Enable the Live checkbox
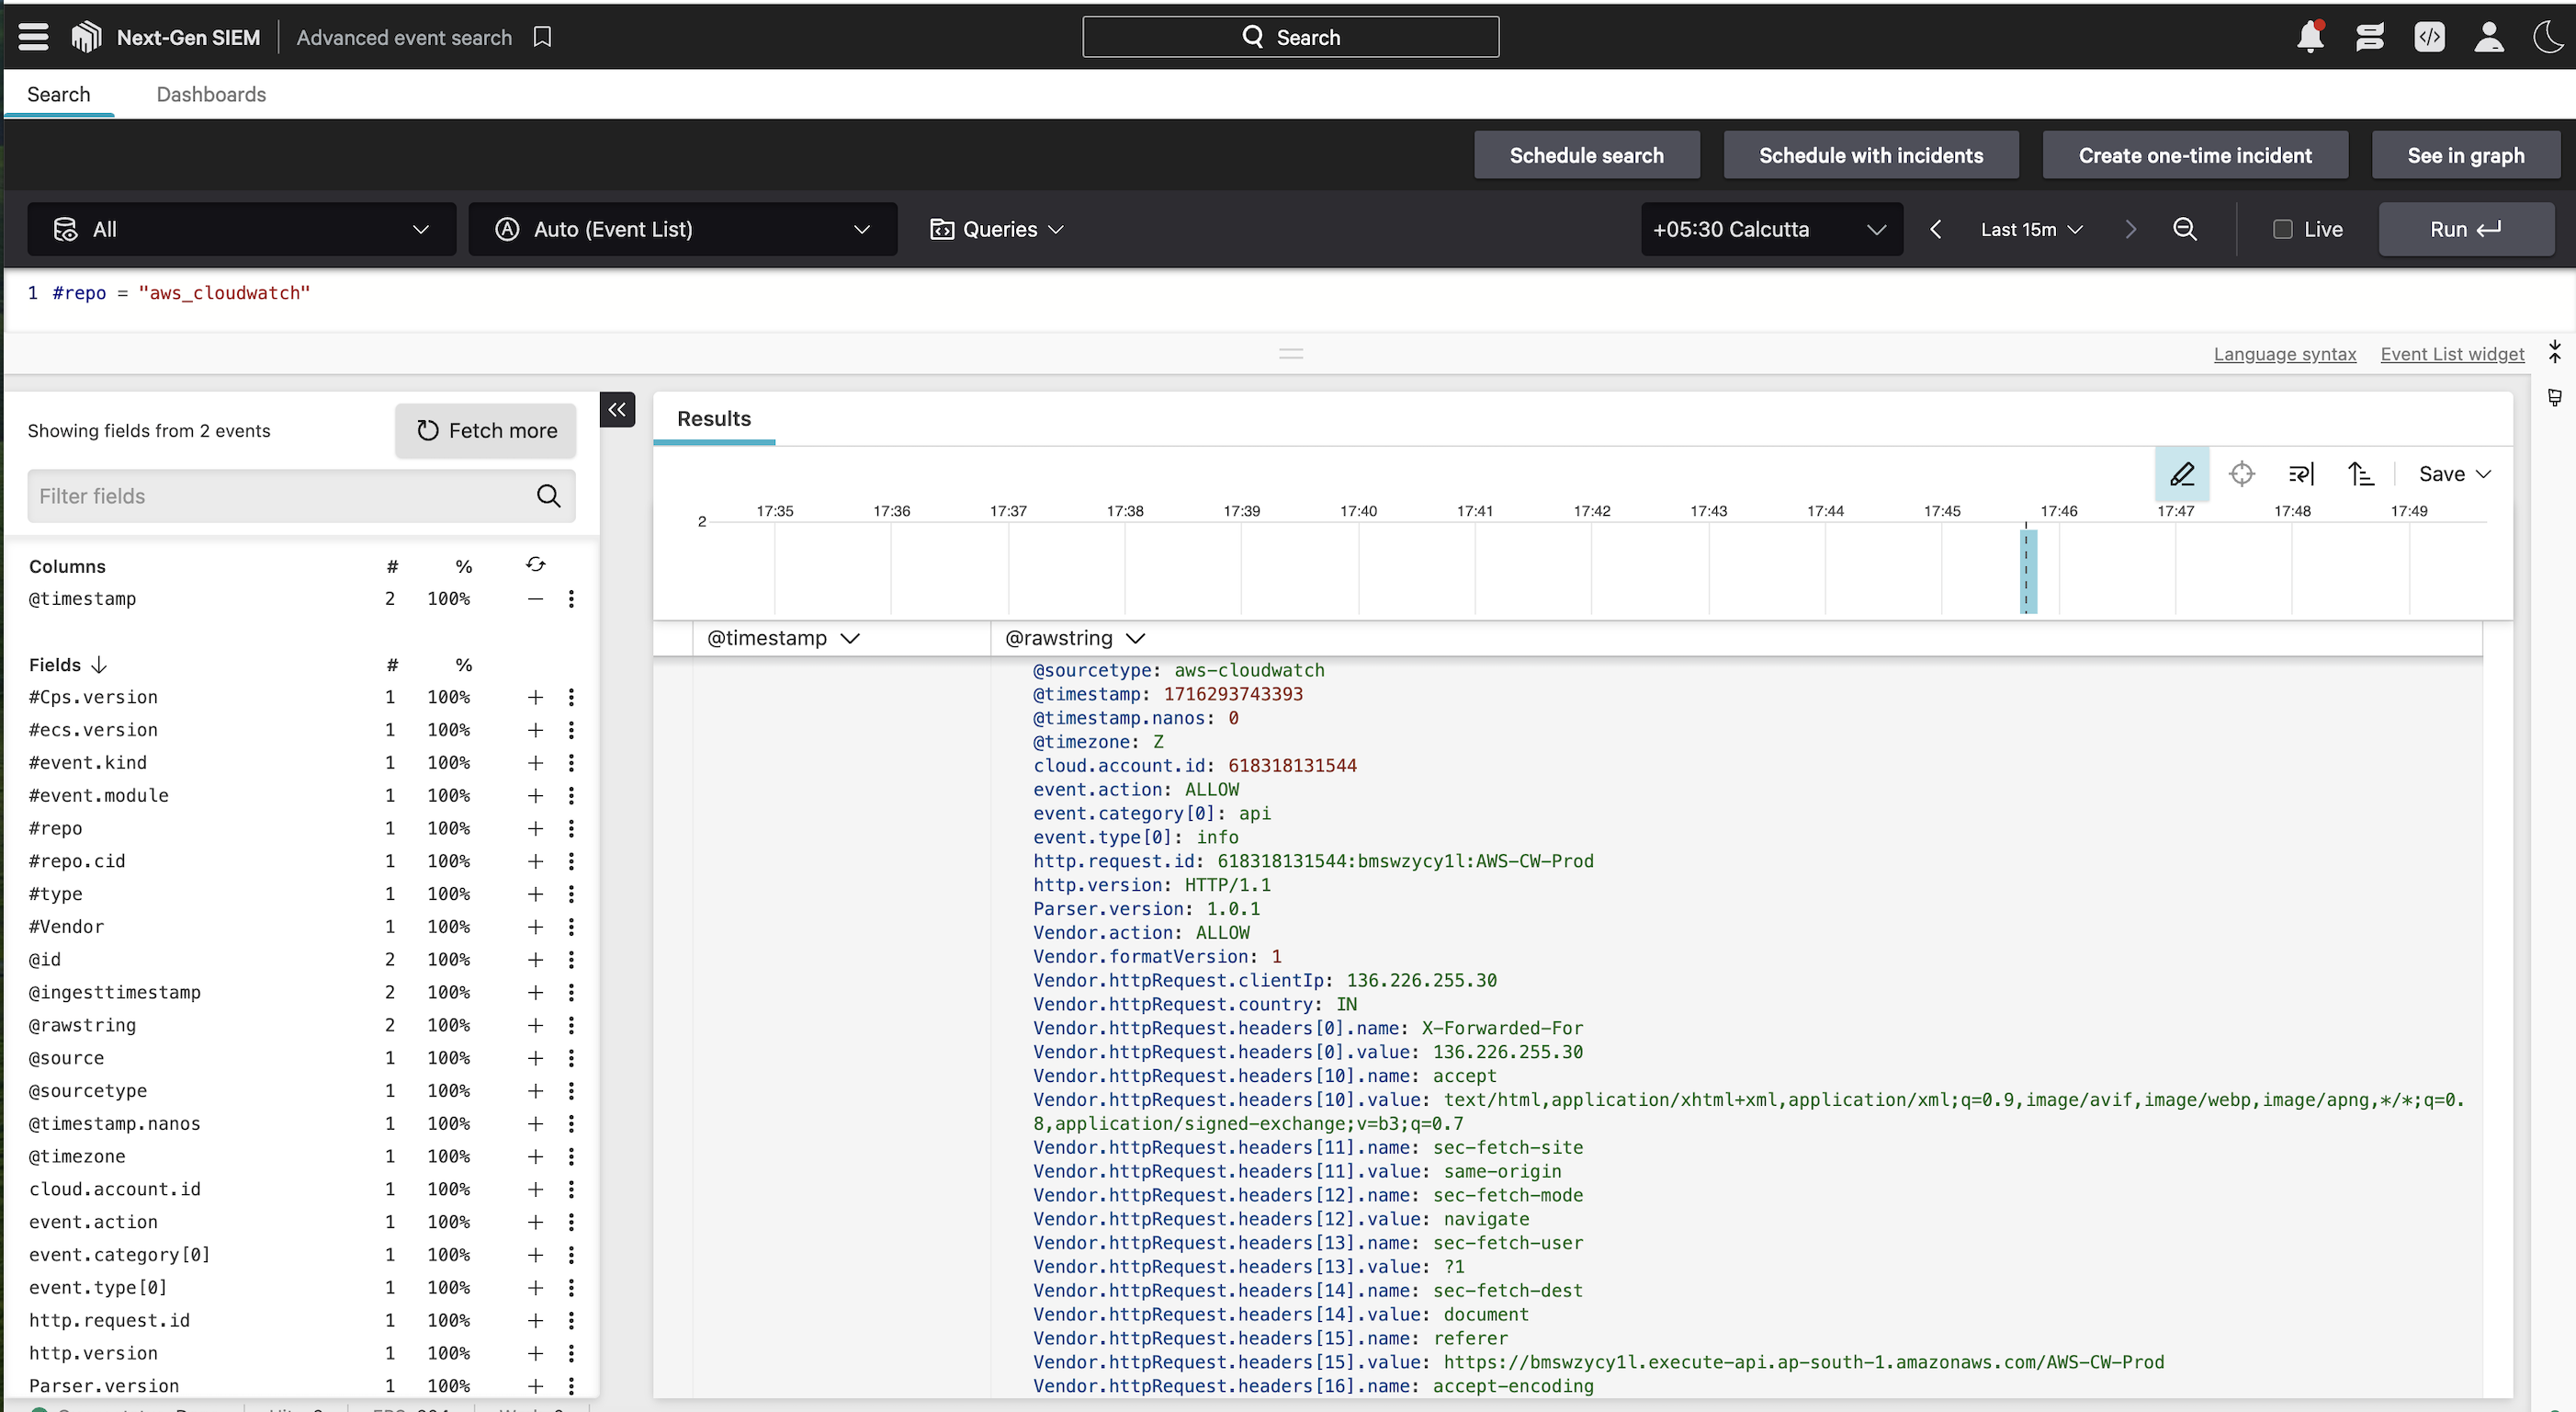The height and width of the screenshot is (1412, 2576). 2283,229
